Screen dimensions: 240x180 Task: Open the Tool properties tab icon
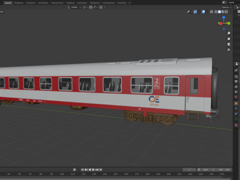(x=236, y=70)
